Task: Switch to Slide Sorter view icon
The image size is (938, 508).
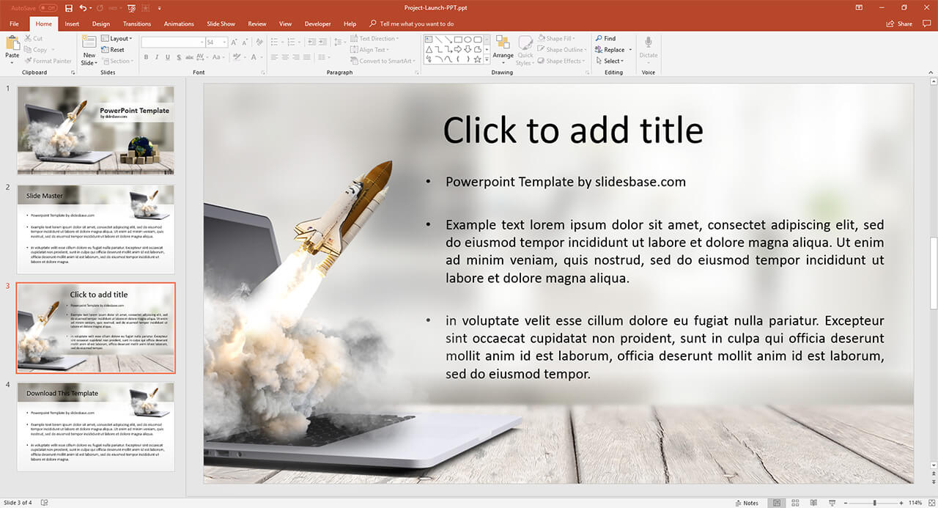Action: tap(795, 503)
